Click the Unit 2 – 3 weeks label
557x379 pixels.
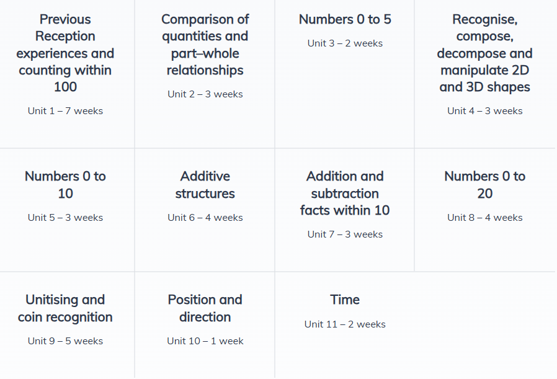pyautogui.click(x=205, y=94)
